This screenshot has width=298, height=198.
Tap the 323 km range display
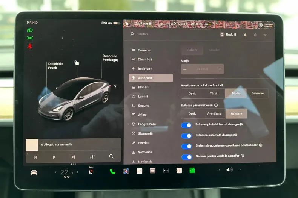tap(107, 23)
